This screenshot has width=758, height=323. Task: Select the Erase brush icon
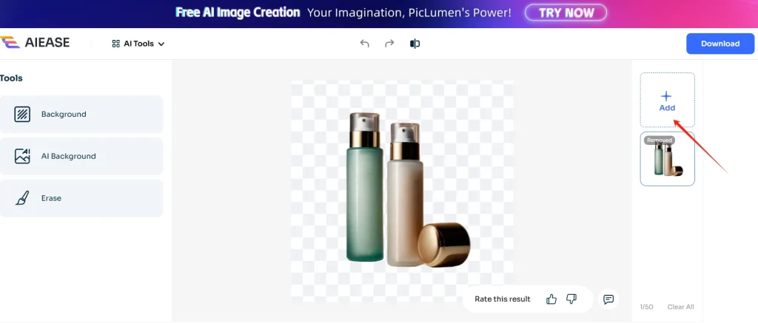[22, 198]
